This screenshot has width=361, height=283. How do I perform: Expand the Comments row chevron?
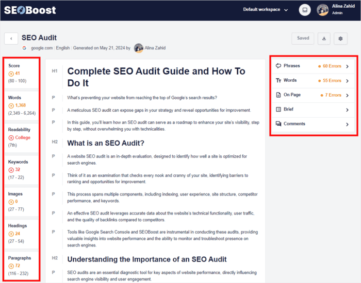347,125
